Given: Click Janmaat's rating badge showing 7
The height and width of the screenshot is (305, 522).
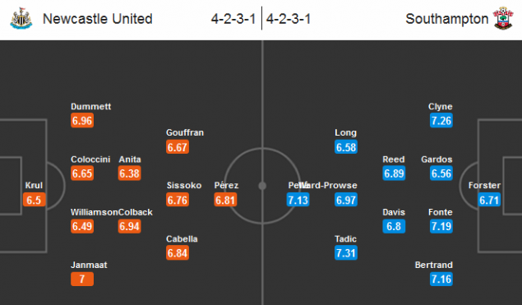Looking at the screenshot, I should coord(82,279).
